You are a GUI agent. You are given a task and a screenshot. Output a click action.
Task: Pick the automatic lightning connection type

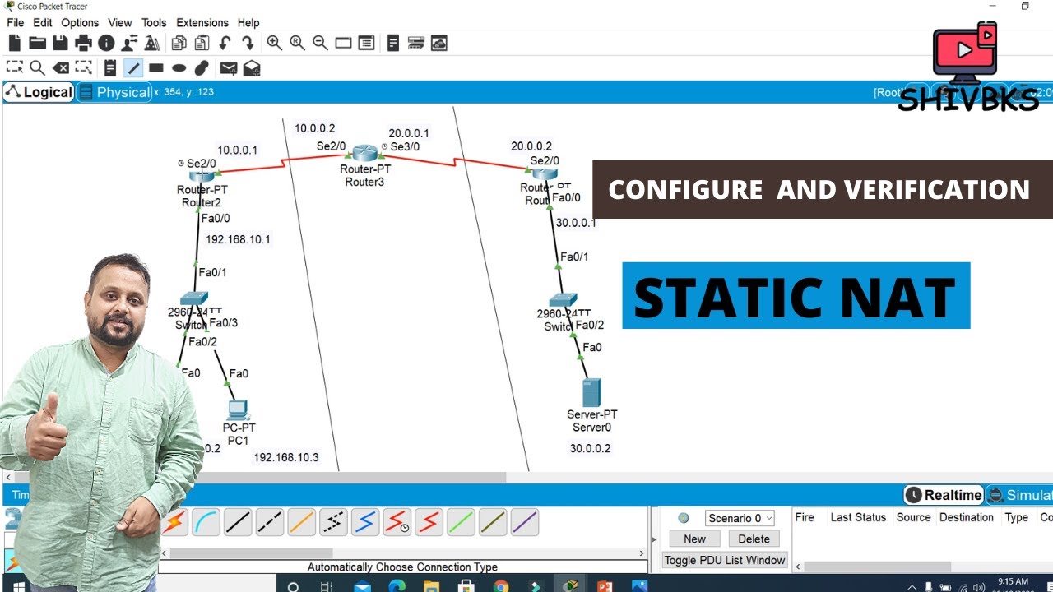coord(174,522)
